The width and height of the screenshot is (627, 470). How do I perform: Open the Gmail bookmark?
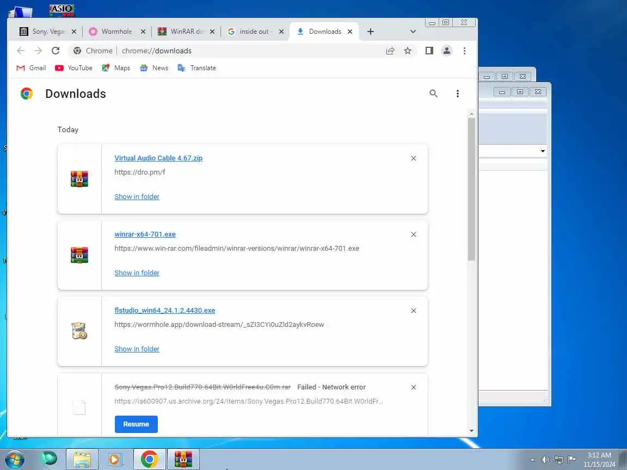coord(31,68)
